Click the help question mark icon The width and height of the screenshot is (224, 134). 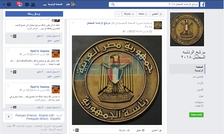(x=9, y=5)
